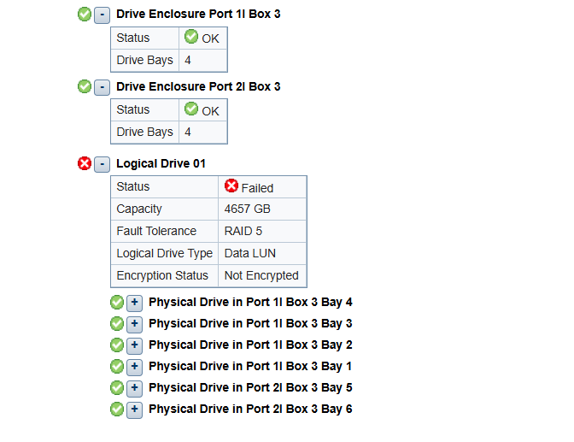Click green OK icon for Port 1I enclosure

tap(85, 15)
